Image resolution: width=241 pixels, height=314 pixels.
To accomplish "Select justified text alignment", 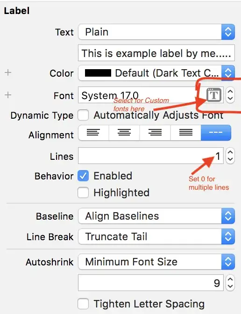I will coord(186,133).
